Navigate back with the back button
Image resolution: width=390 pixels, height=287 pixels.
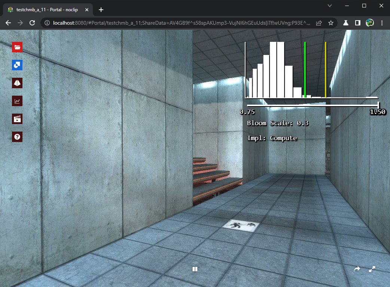click(8, 23)
